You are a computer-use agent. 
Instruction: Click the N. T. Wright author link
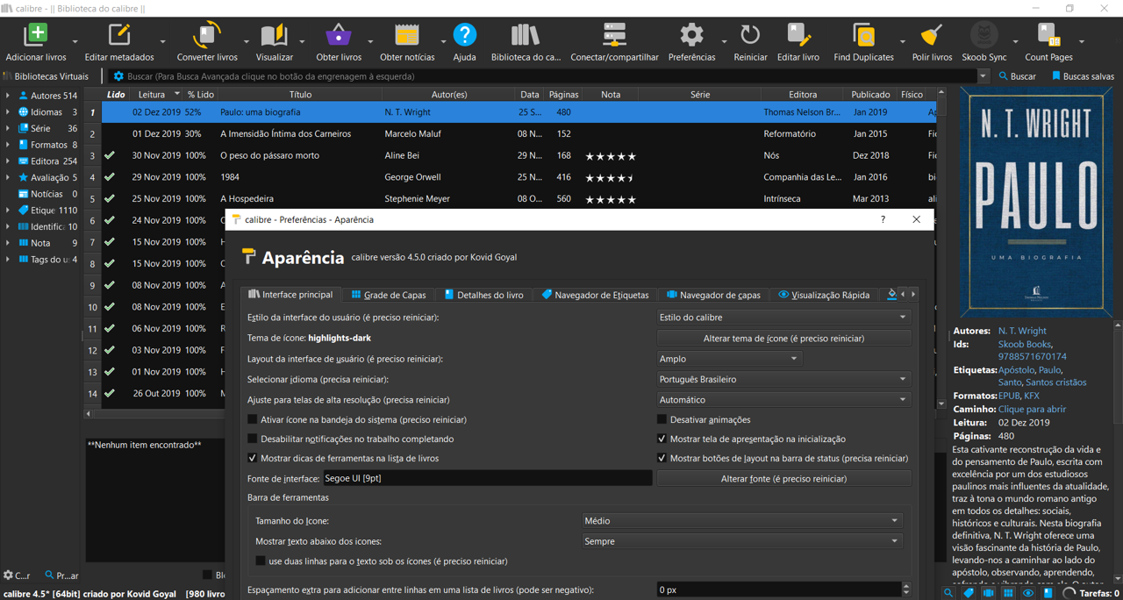tap(1022, 331)
